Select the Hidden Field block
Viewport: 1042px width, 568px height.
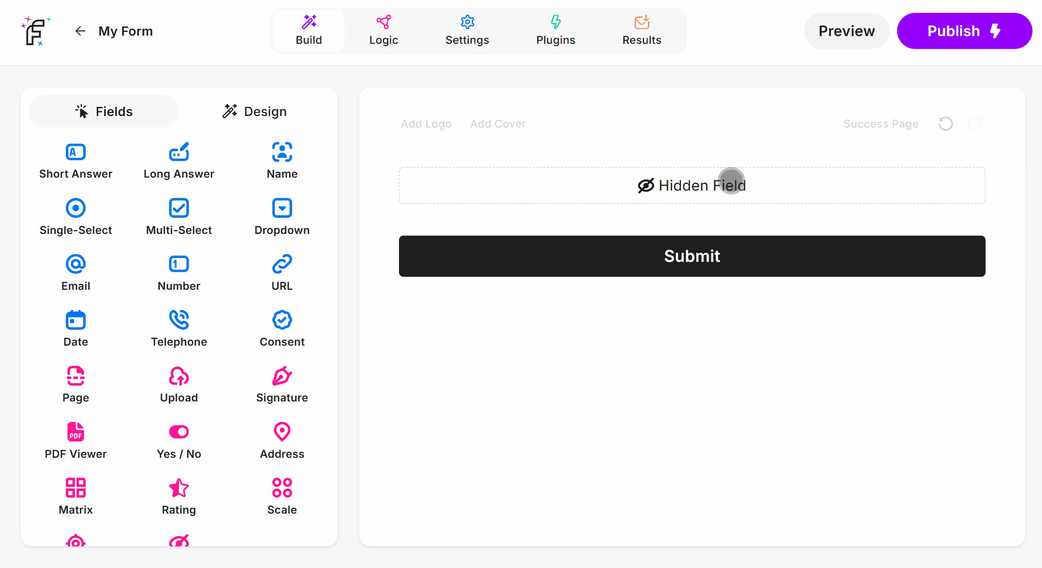692,185
